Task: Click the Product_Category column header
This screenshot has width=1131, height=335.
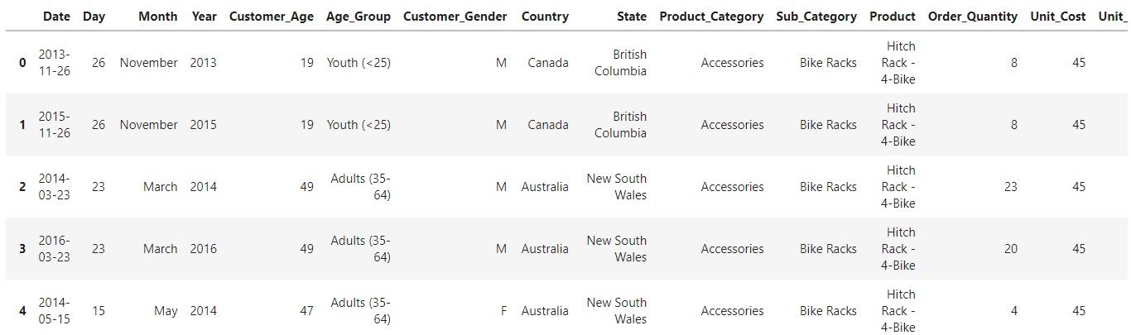Action: pos(711,17)
